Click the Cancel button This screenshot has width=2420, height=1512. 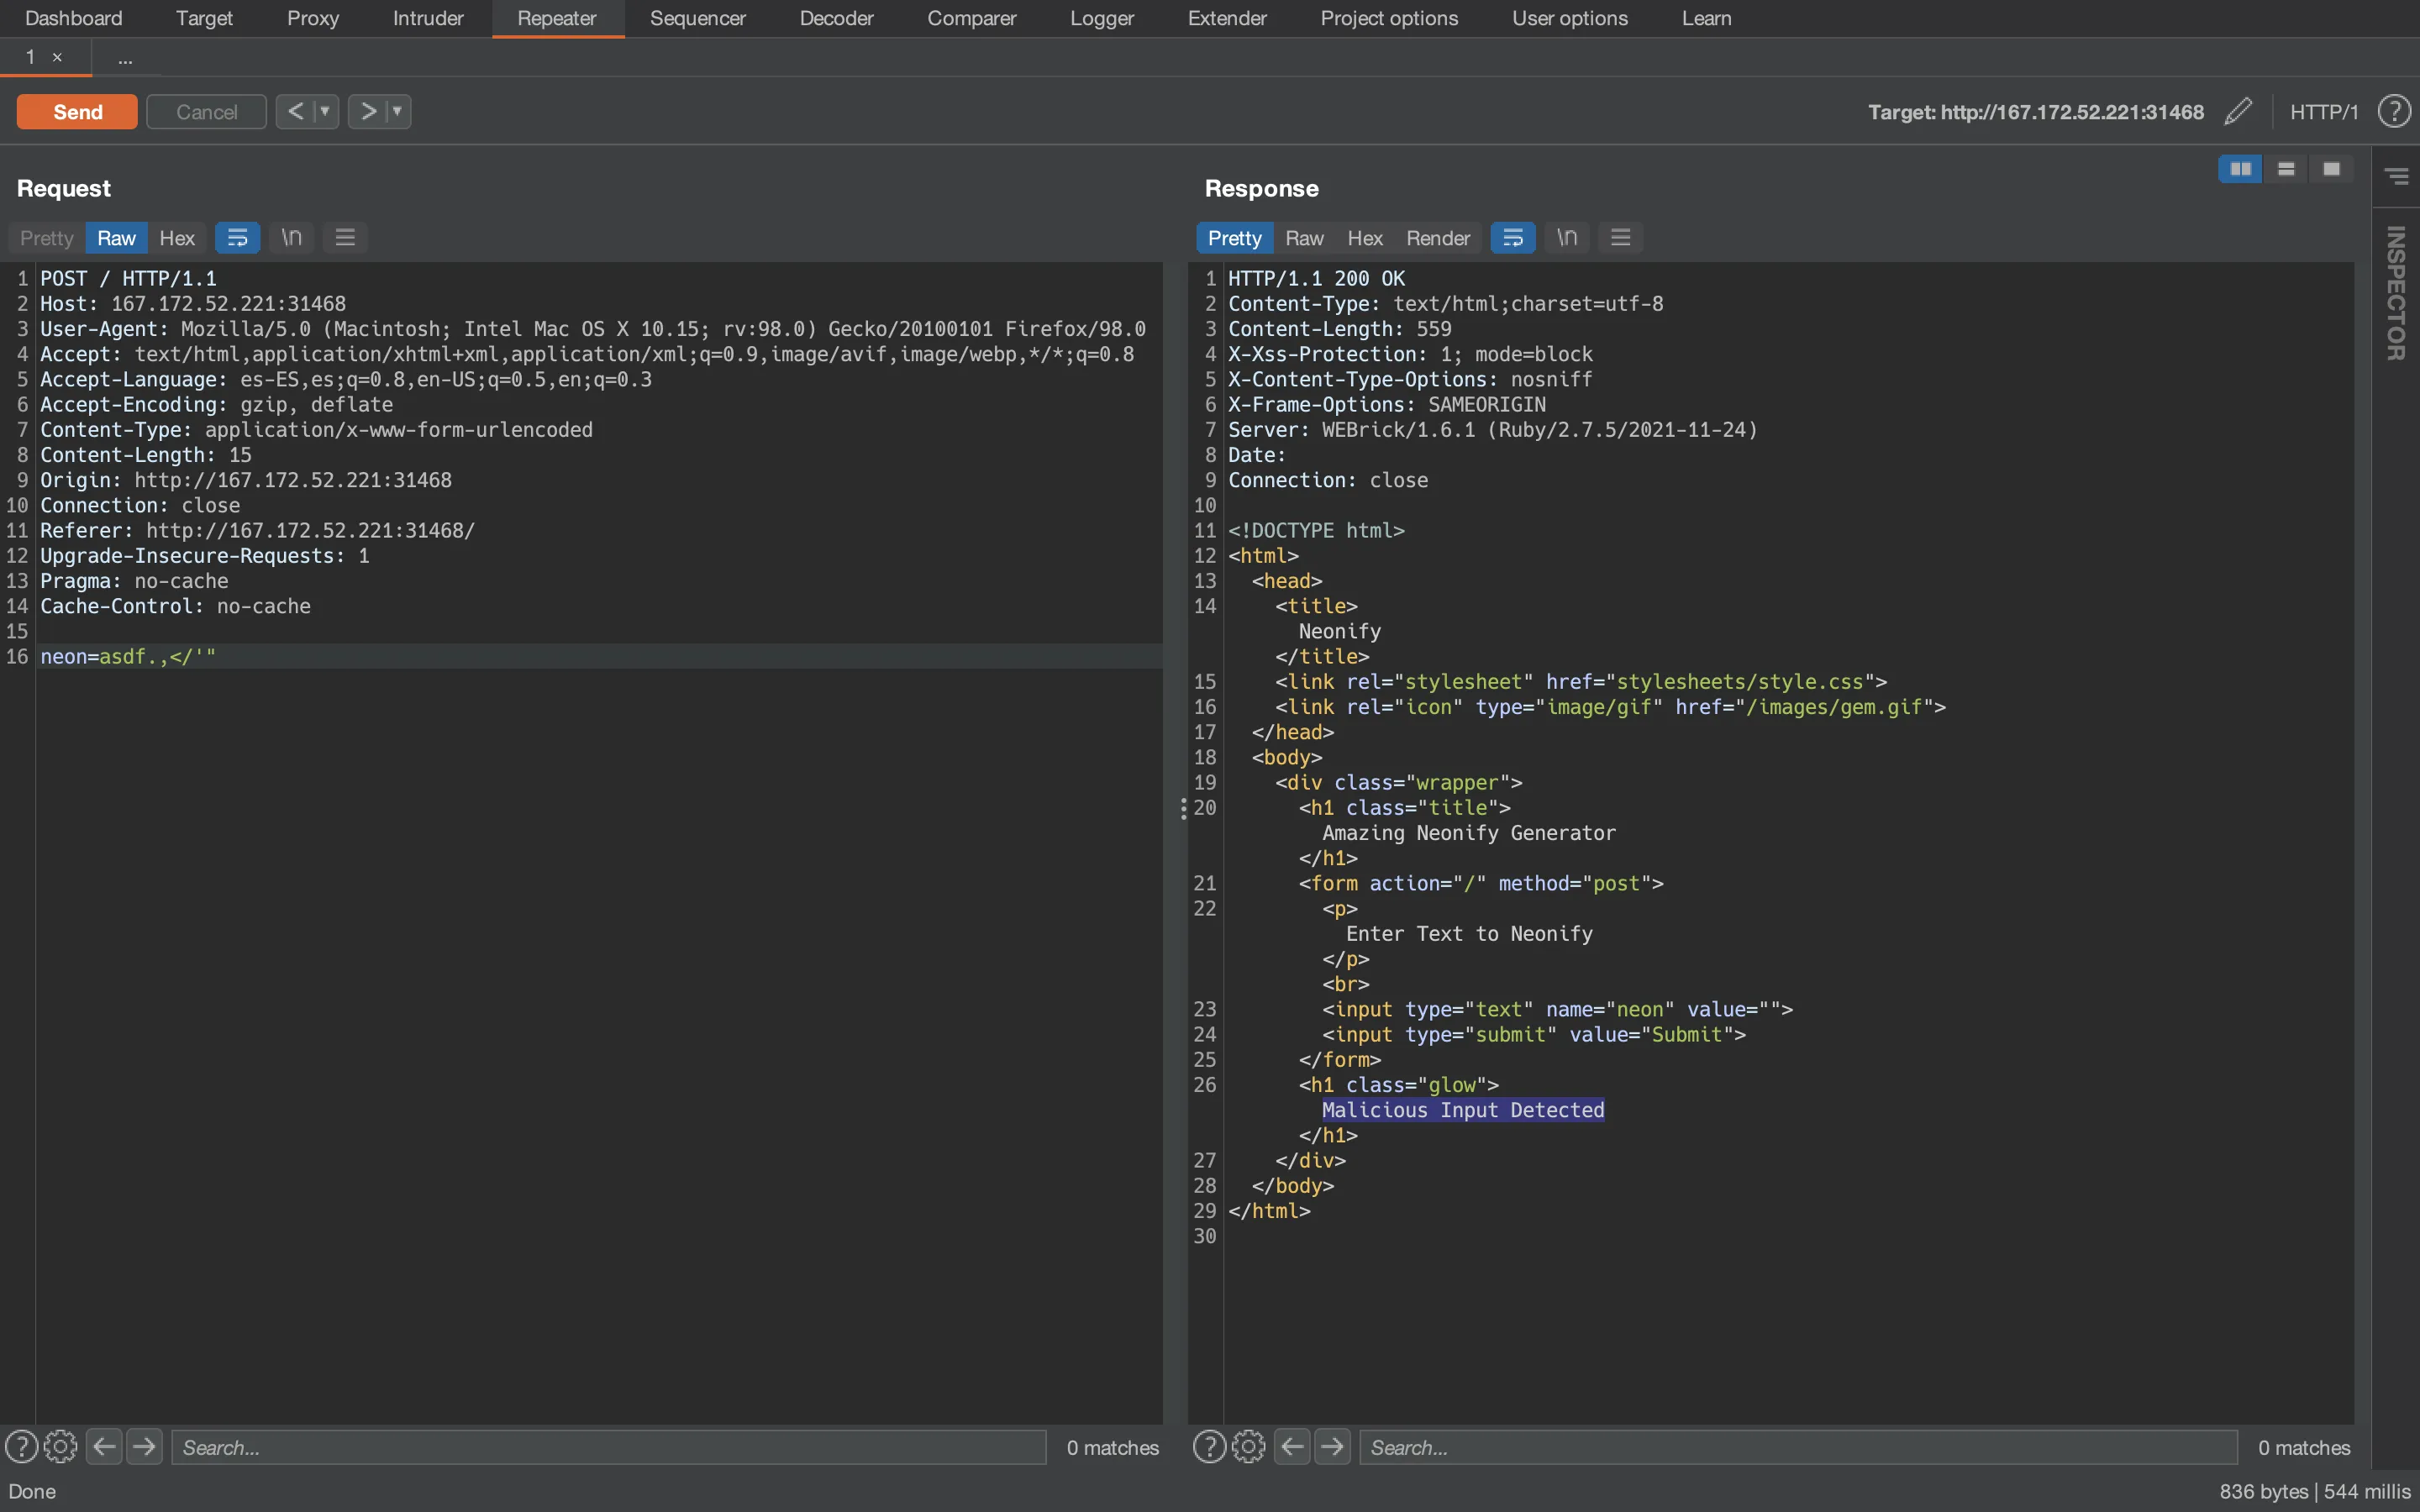206,112
